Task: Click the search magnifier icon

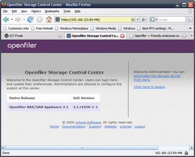Action: click(189, 19)
